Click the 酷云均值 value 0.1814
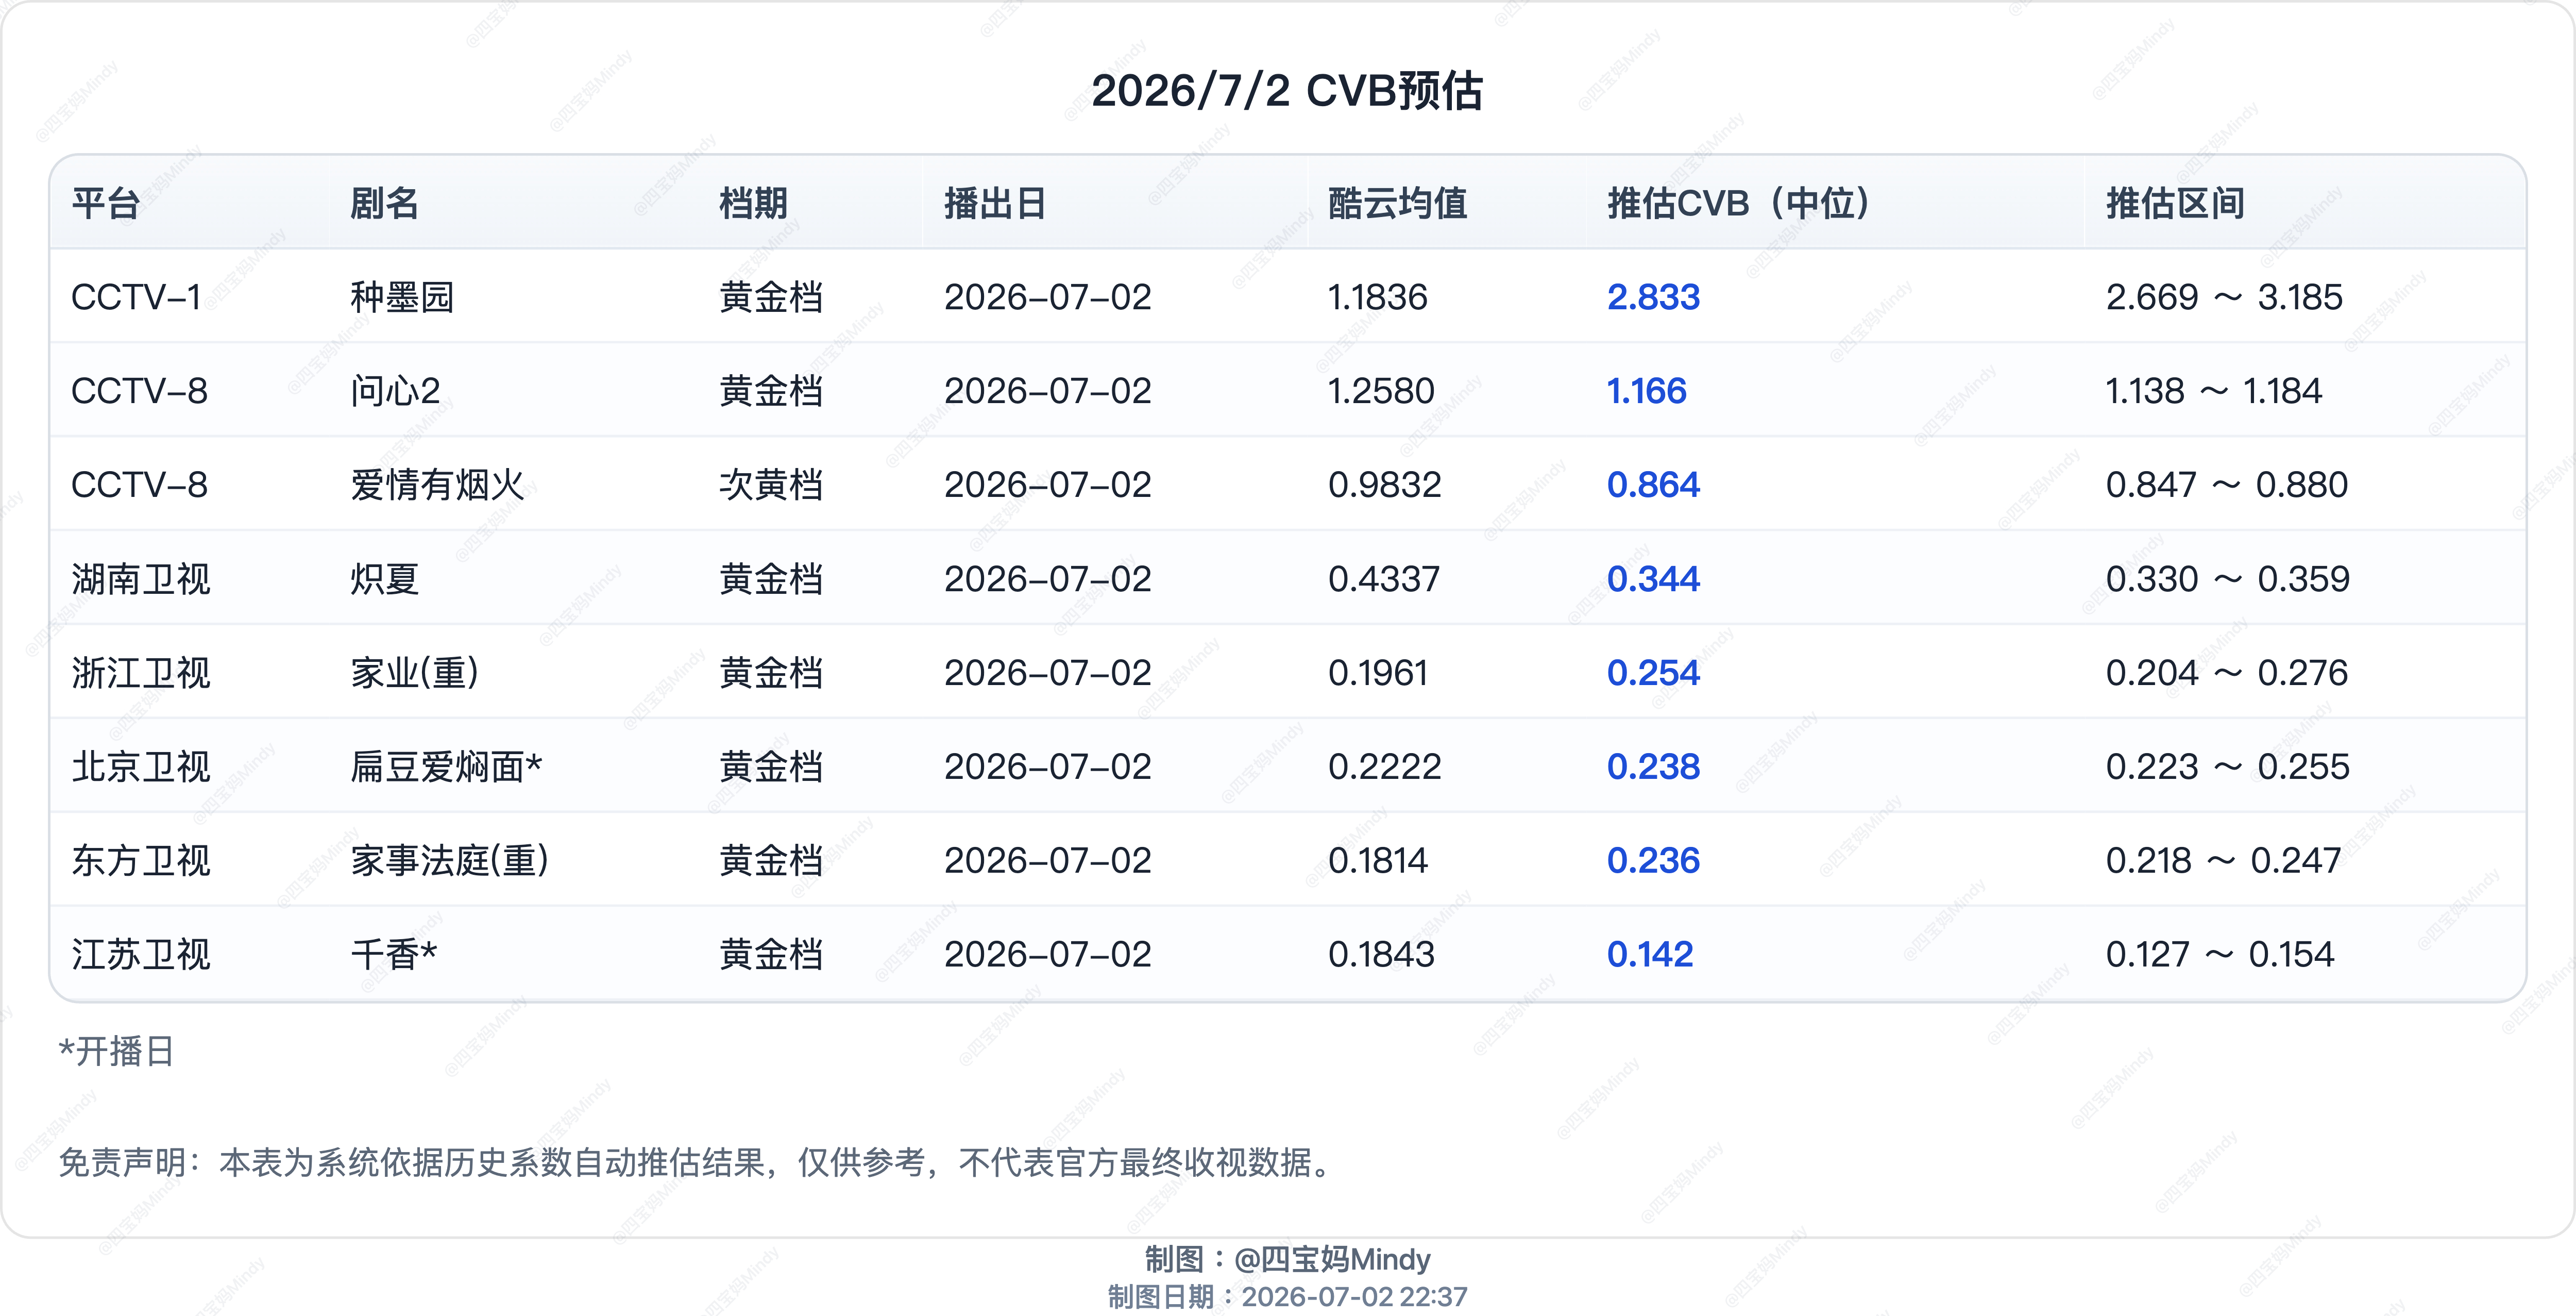Viewport: 2576px width, 1316px height. click(1377, 862)
